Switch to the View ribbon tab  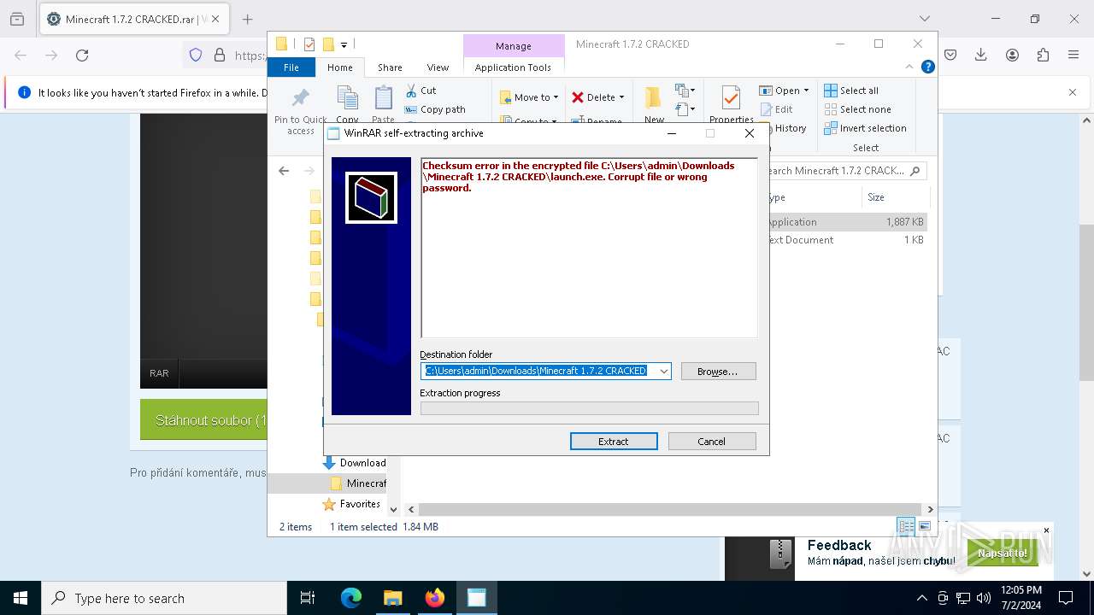[438, 67]
